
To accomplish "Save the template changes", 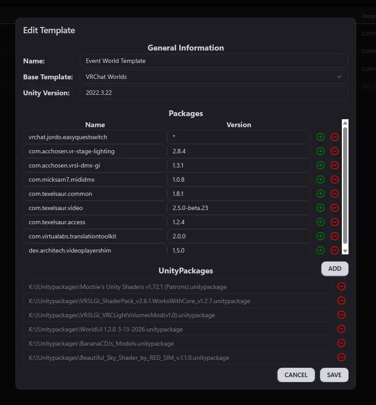I will pyautogui.click(x=334, y=375).
